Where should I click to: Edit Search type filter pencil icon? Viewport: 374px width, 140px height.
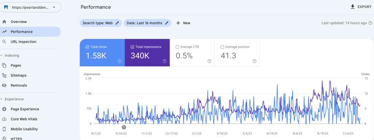(117, 23)
